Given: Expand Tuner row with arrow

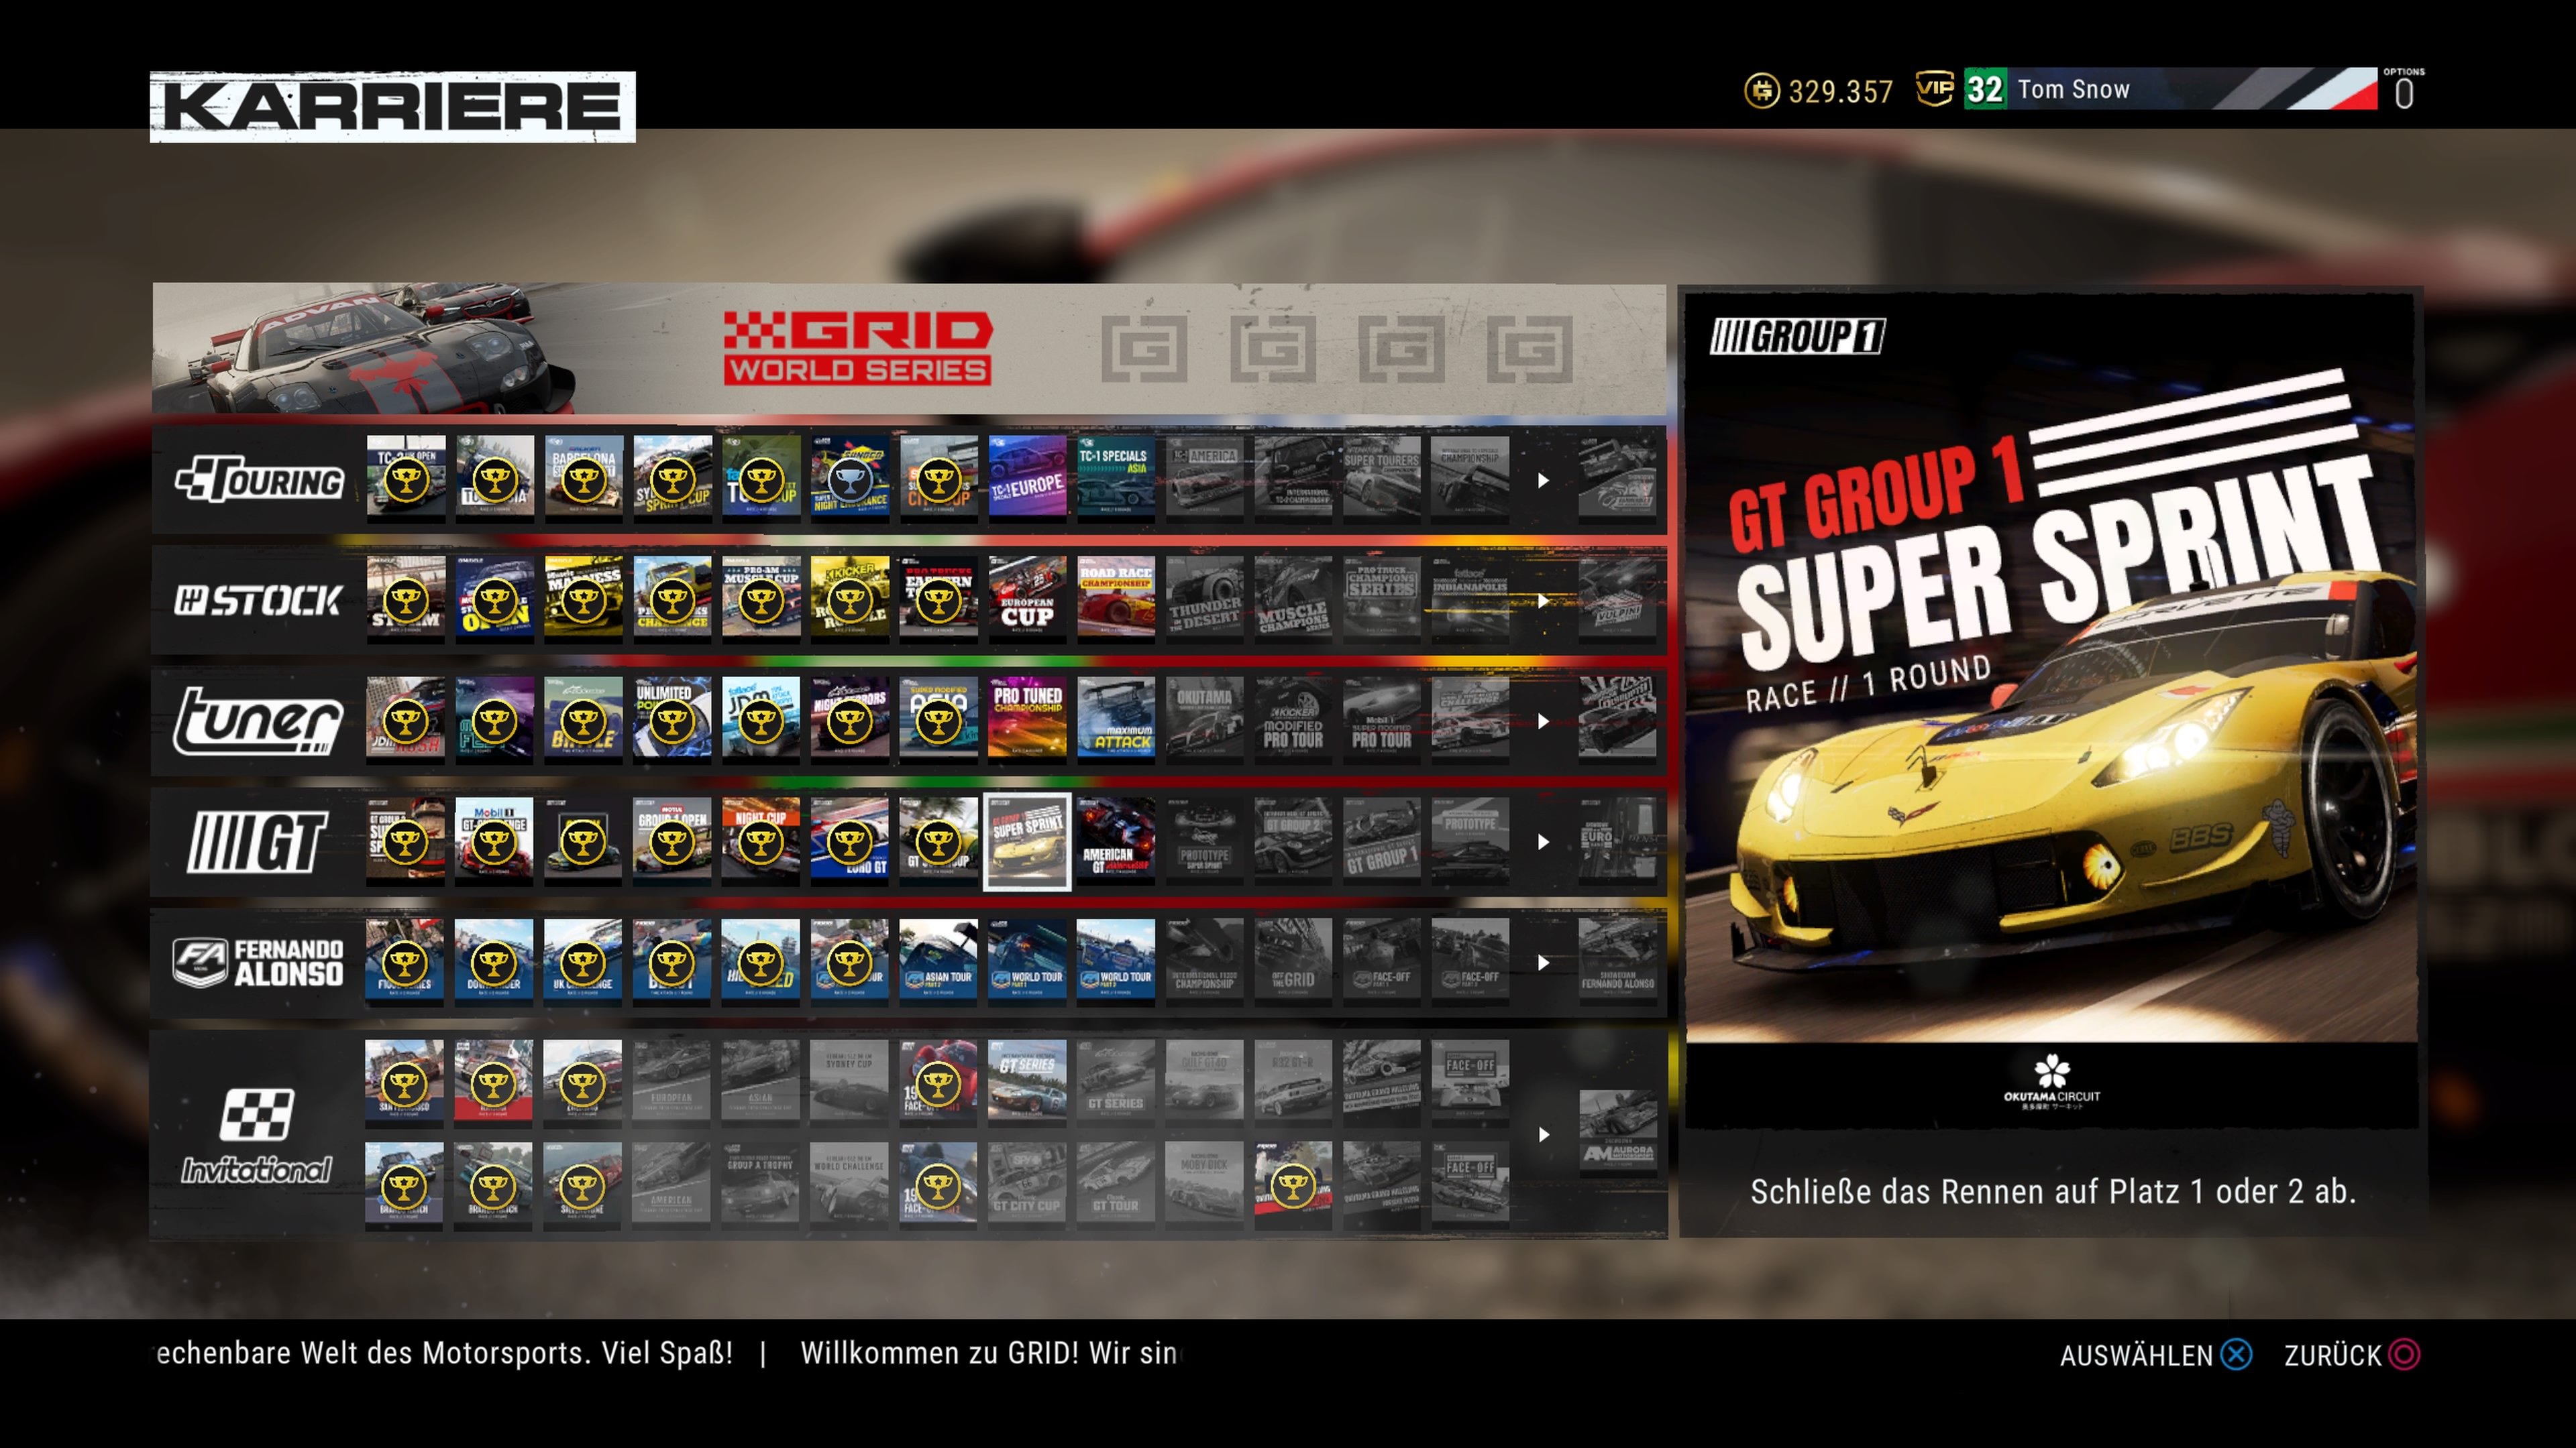Looking at the screenshot, I should tap(1543, 721).
